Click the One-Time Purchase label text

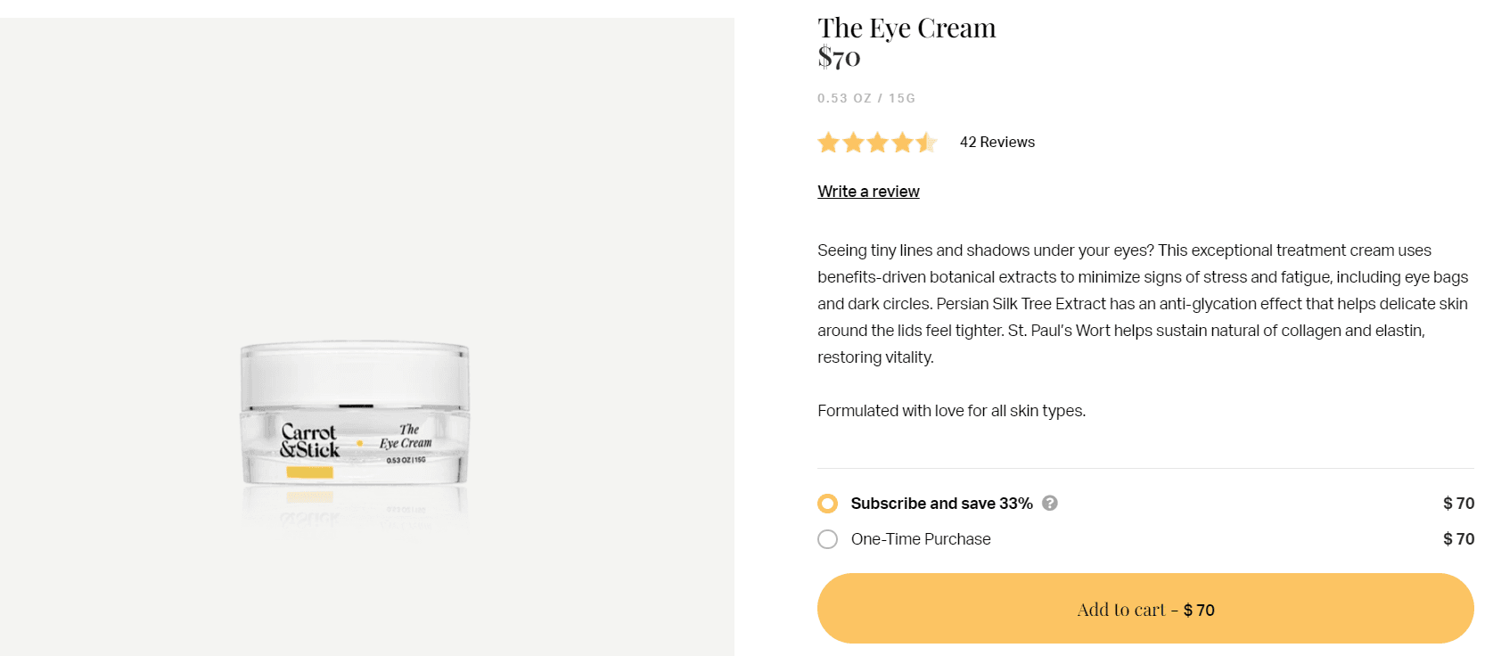(x=921, y=539)
